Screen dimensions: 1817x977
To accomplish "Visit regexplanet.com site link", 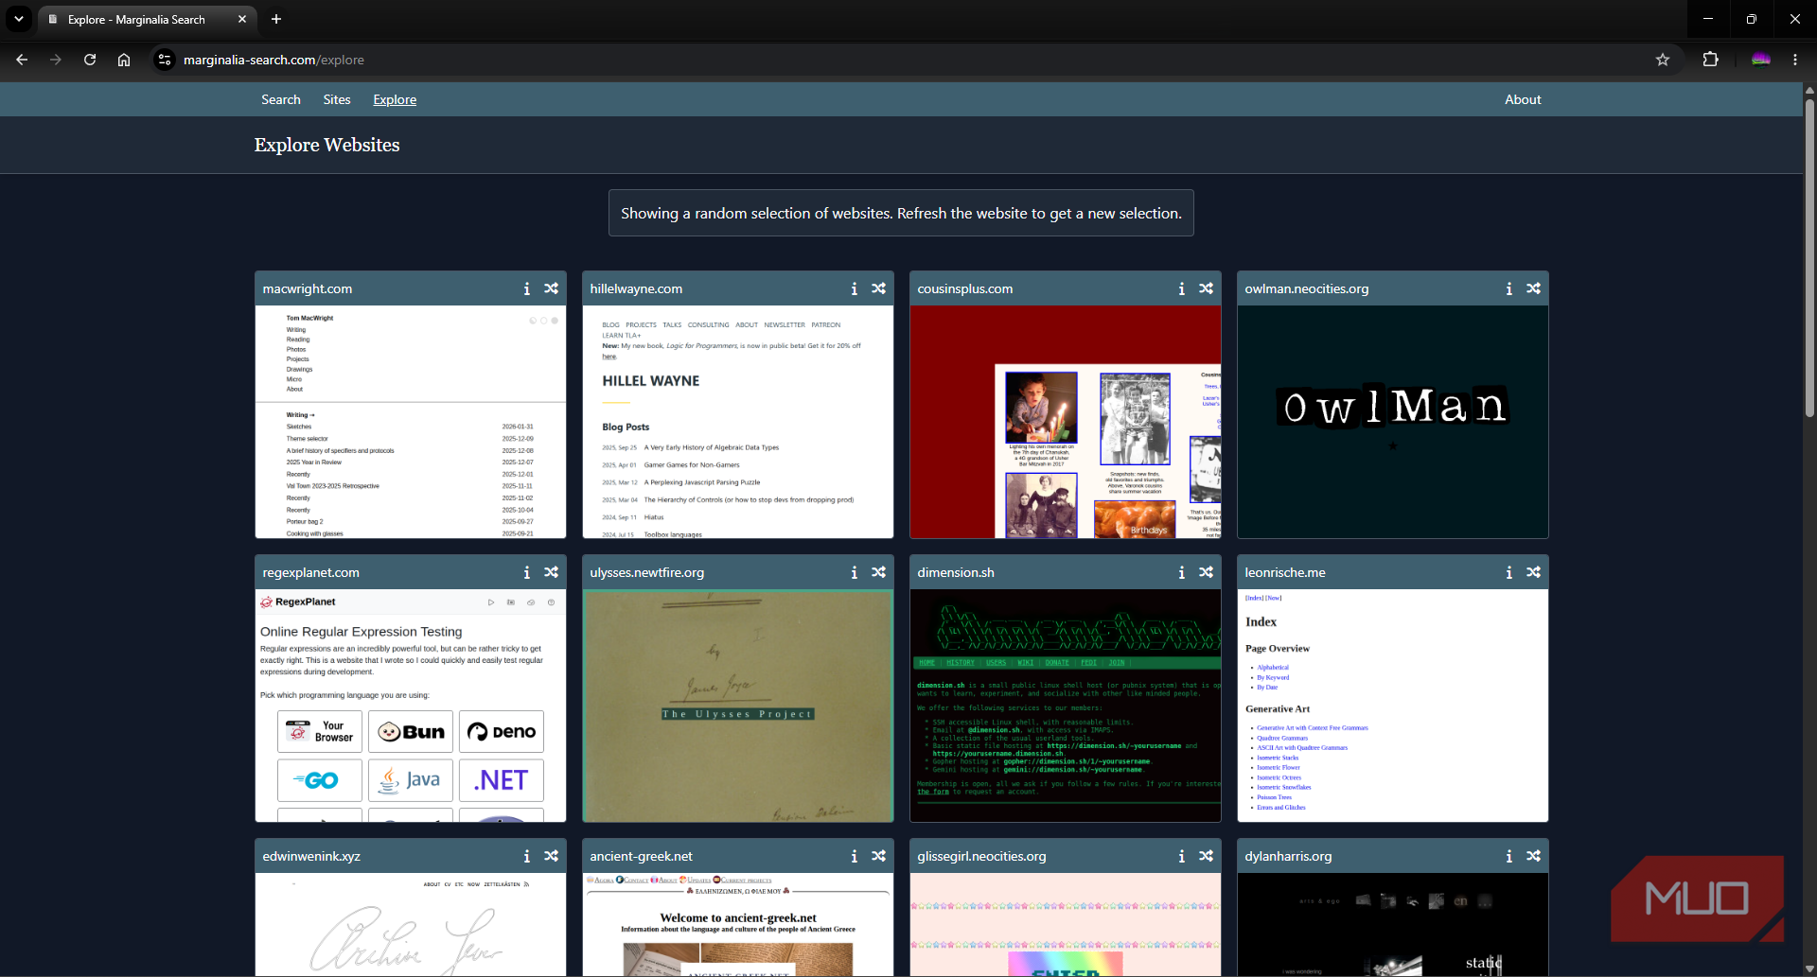I will pos(311,572).
